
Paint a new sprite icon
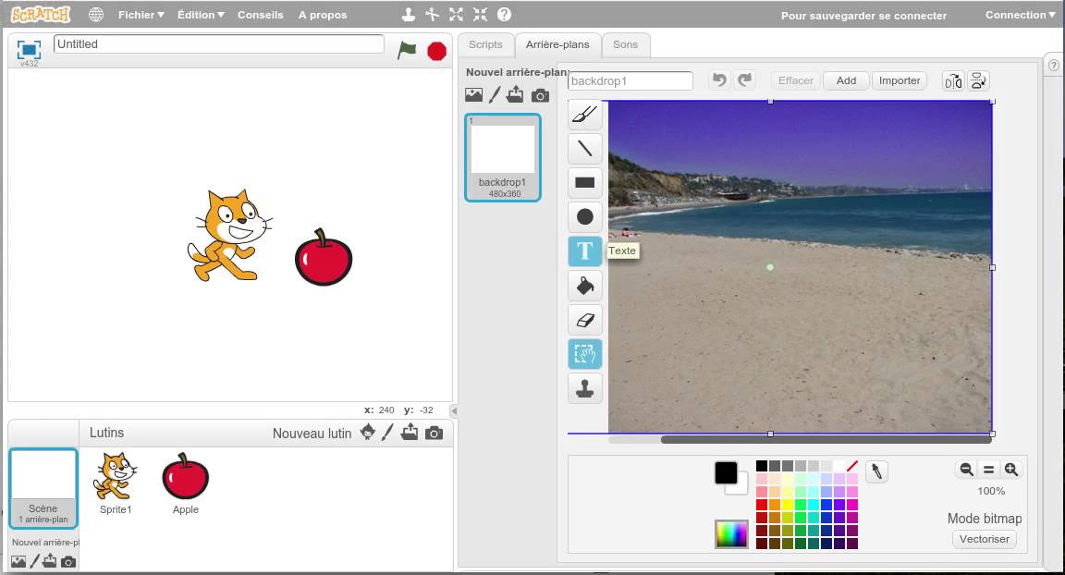tap(387, 433)
